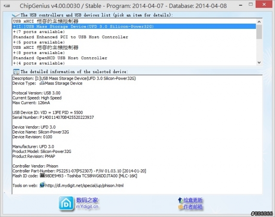The image size is (275, 217).
Task: Select the (8 ports available) row
Action: 134,53
